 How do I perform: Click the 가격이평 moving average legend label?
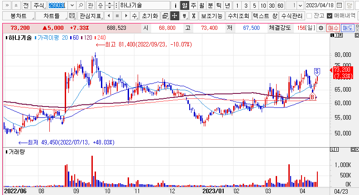48,37
